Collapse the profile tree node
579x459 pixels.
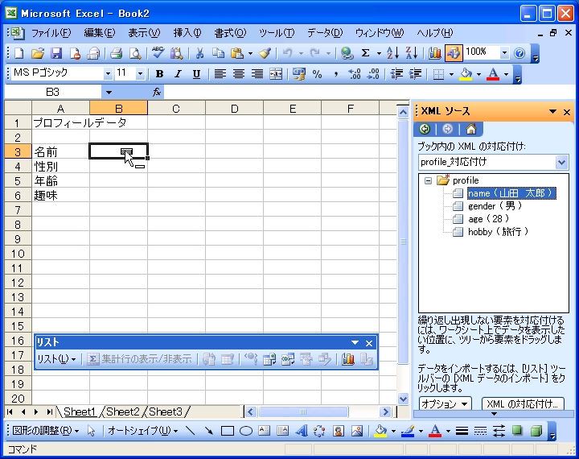428,180
